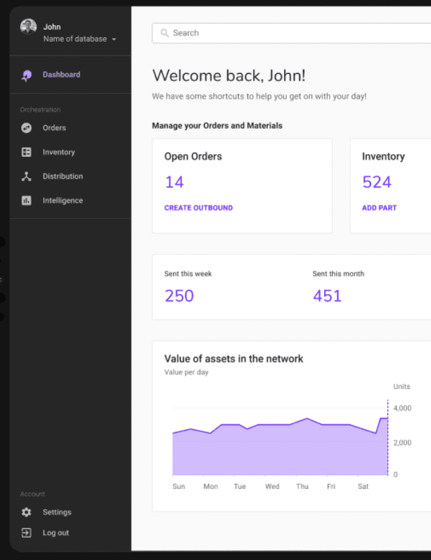Image resolution: width=431 pixels, height=560 pixels.
Task: Click the Intelligence chart icon
Action: (27, 201)
